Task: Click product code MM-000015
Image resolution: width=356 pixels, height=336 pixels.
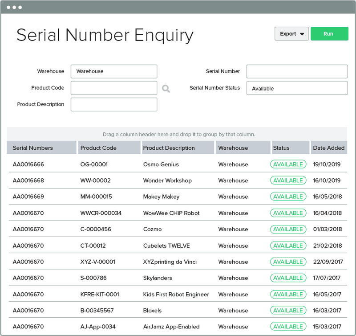Action: click(96, 197)
